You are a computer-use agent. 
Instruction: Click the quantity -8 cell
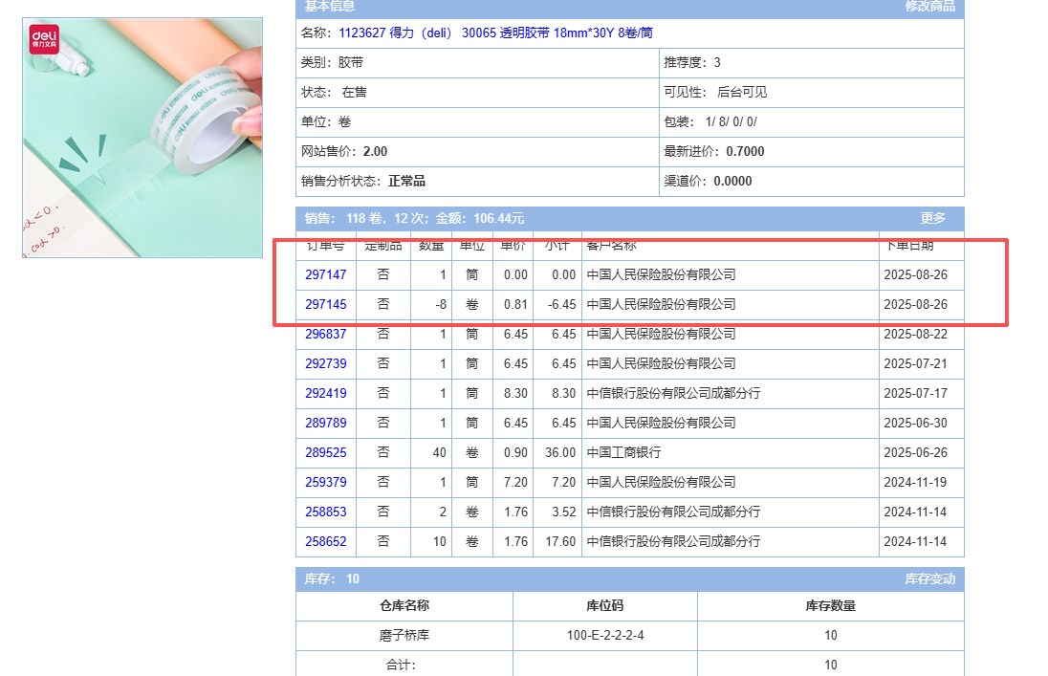click(431, 304)
